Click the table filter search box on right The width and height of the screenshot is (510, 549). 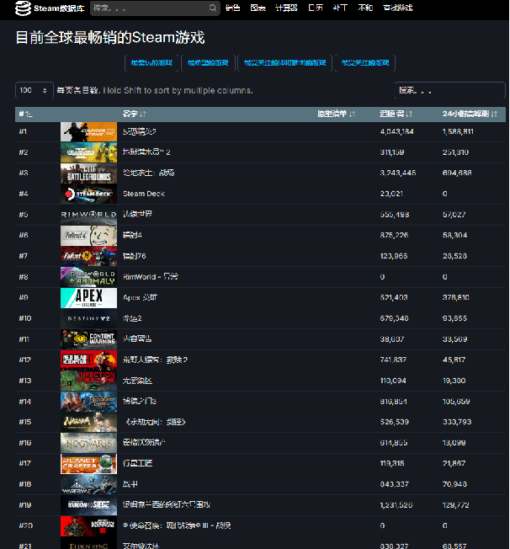449,90
